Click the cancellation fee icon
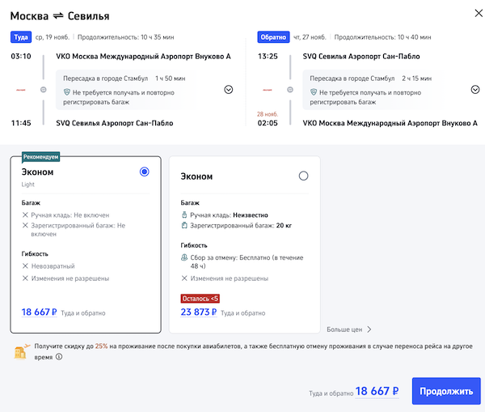This screenshot has width=485, height=412. [x=185, y=257]
